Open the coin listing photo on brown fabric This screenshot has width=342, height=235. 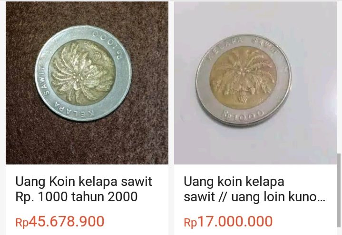(x=87, y=83)
